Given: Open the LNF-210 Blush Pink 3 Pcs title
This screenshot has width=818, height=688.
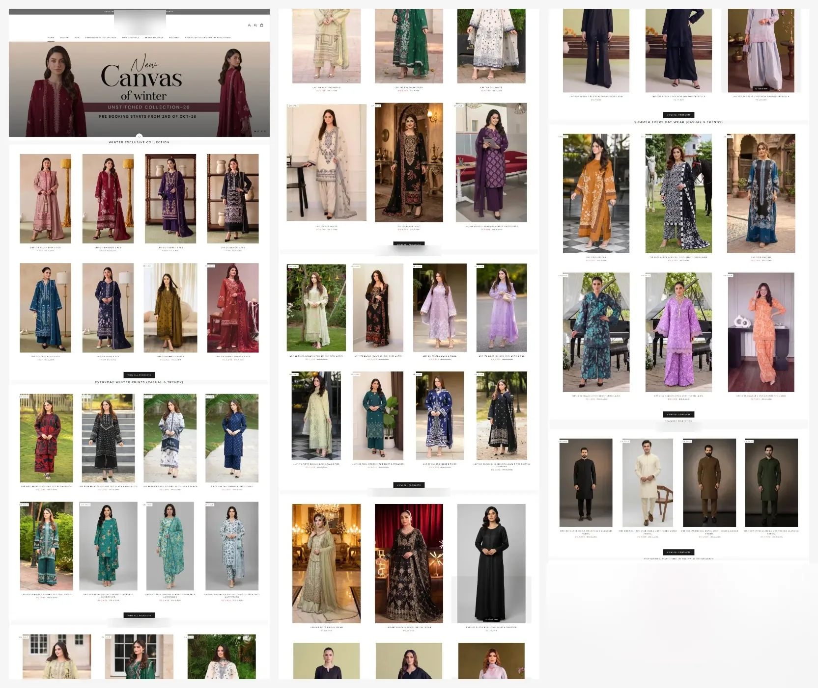Looking at the screenshot, I should pos(45,248).
